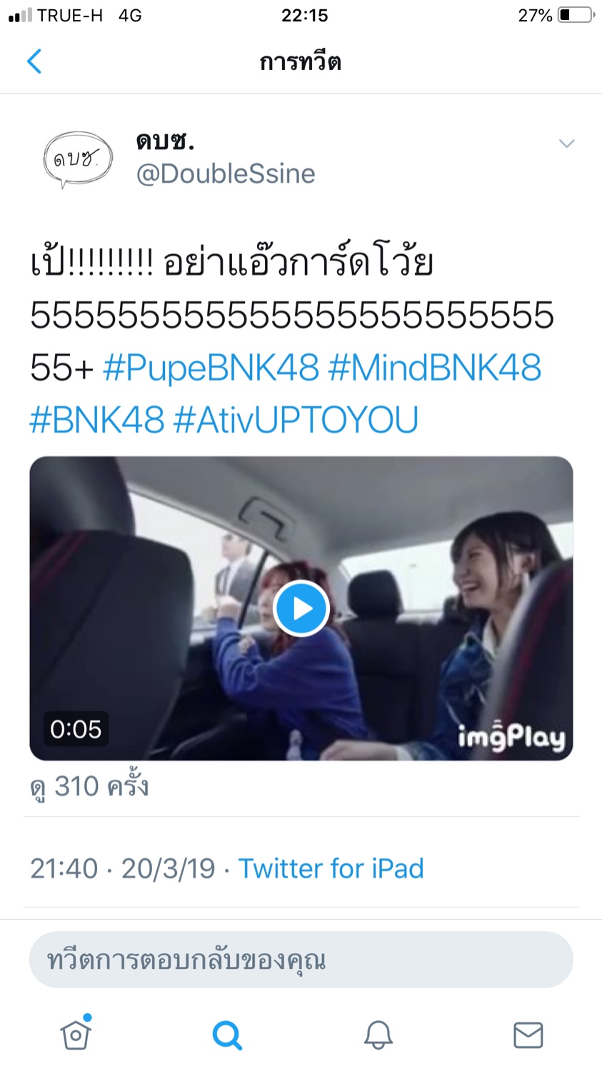
Task: Open the Notifications bell tab
Action: pos(378,1035)
